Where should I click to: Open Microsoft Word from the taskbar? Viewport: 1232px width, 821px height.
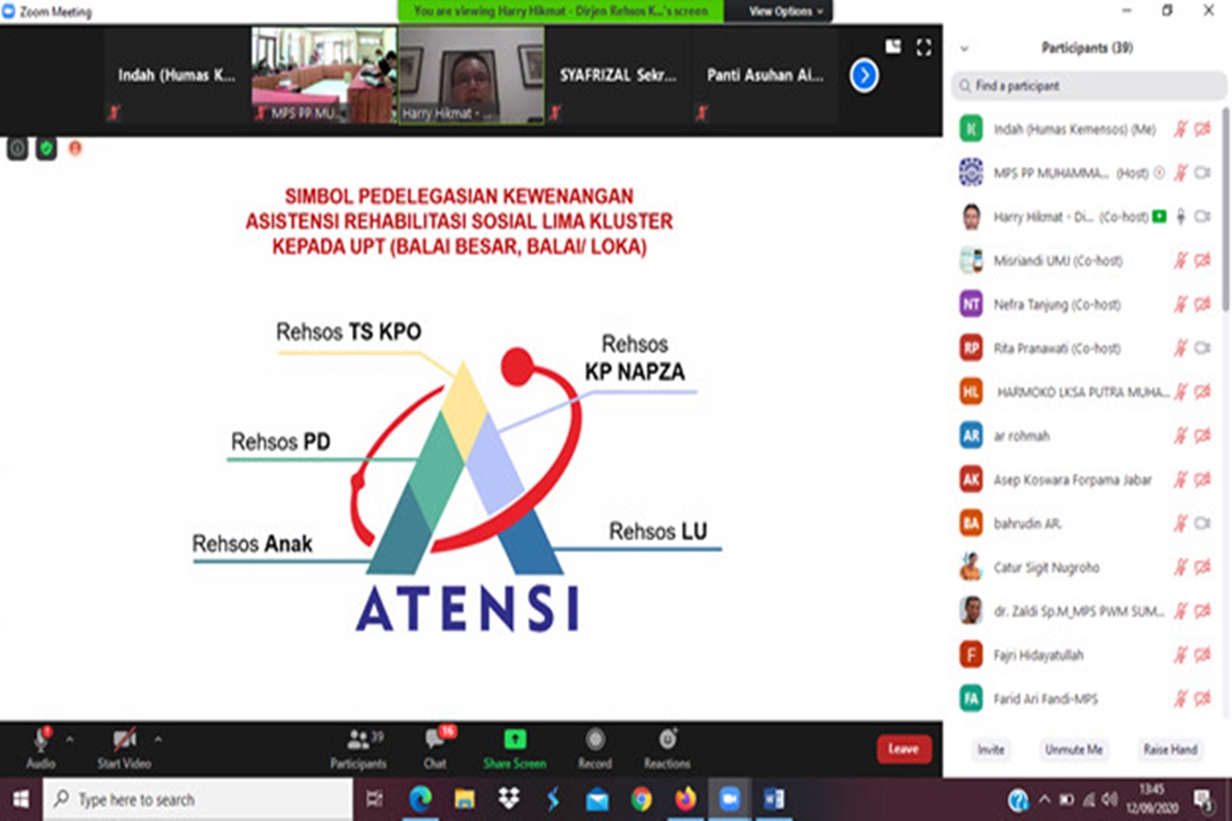(x=774, y=800)
